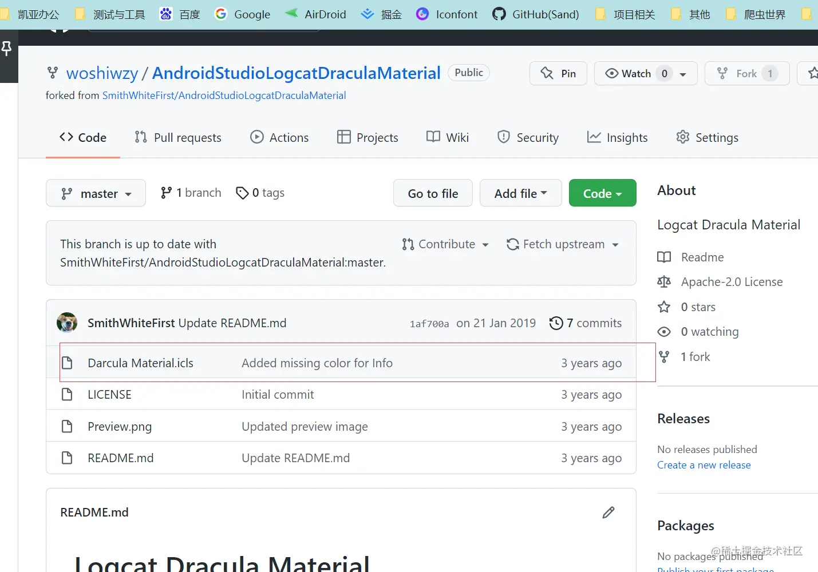Open the 项目相关 bookmark folder

pyautogui.click(x=625, y=14)
